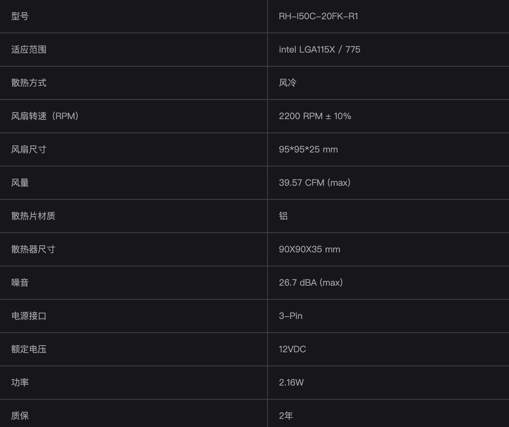Click the 26.7 dBA (max) noise value
This screenshot has width=509, height=427.
(311, 283)
